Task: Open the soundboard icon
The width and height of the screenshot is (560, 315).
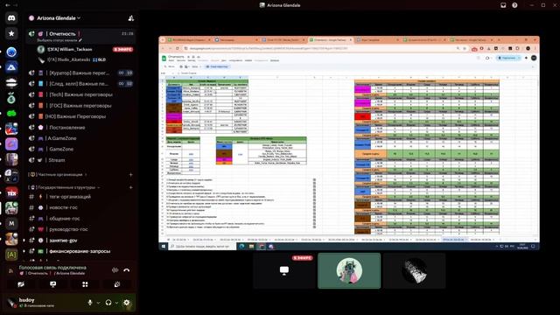Action: (116, 284)
